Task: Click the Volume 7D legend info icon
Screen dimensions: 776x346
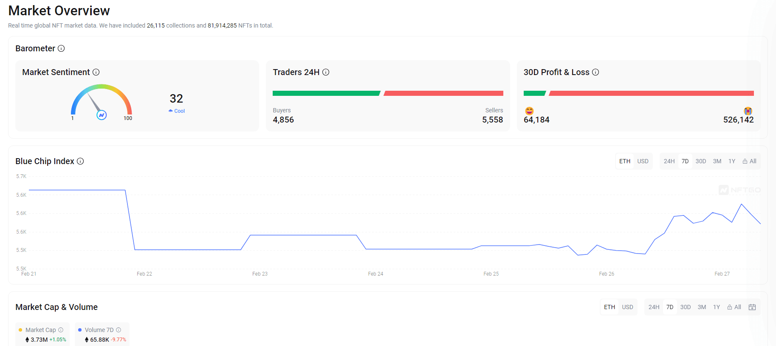Action: [119, 330]
